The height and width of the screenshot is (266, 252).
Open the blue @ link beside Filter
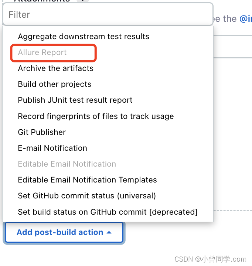point(246,19)
